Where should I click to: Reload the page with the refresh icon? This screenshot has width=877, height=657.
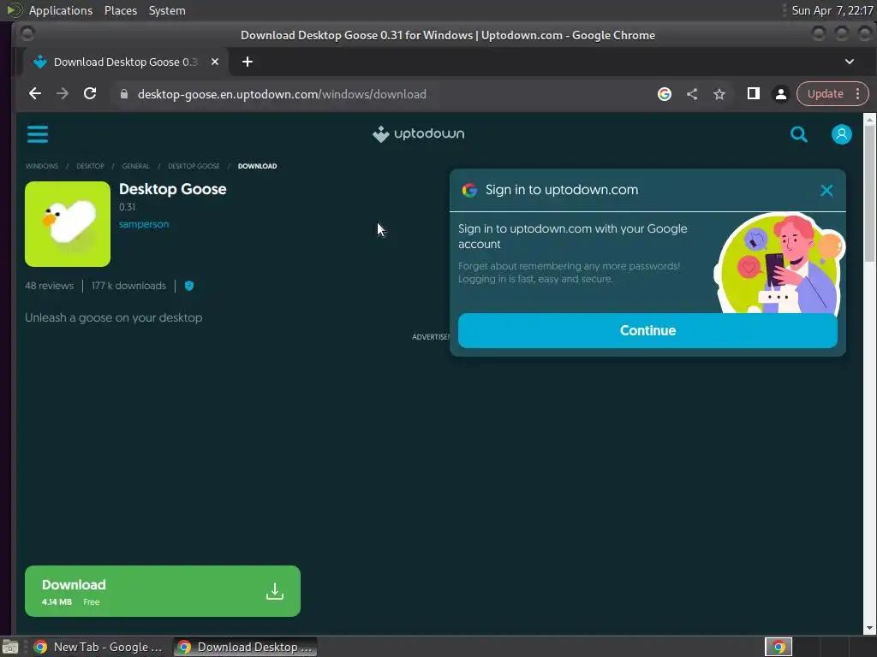click(x=89, y=94)
